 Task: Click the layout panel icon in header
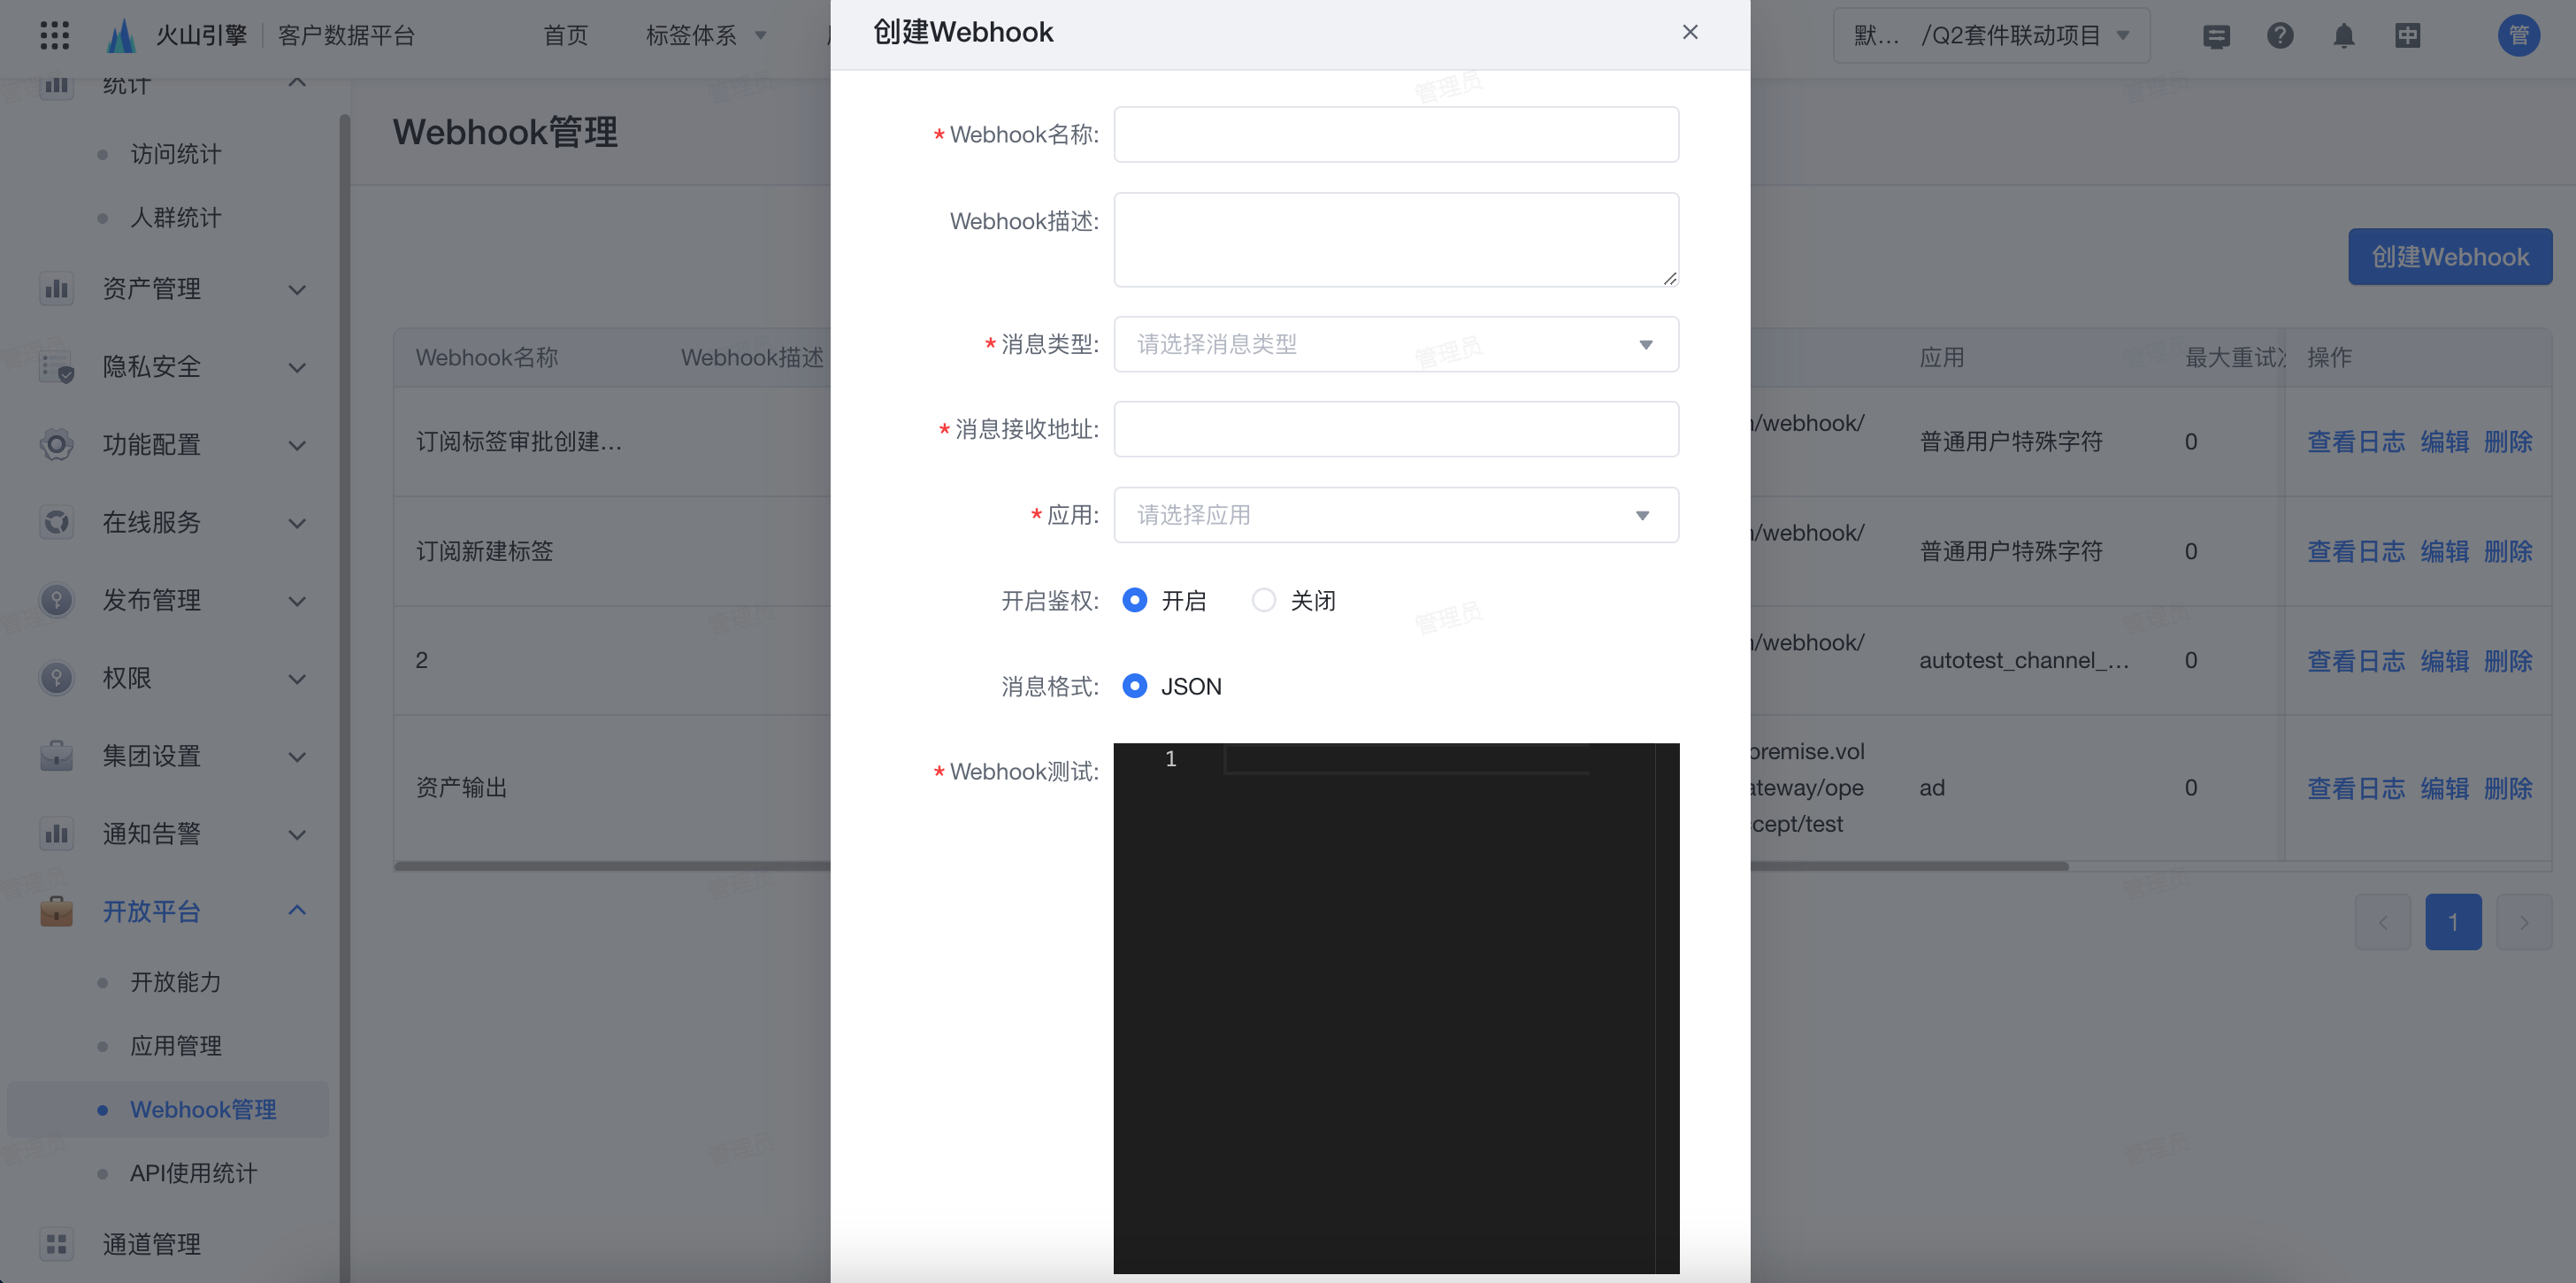tap(2407, 36)
